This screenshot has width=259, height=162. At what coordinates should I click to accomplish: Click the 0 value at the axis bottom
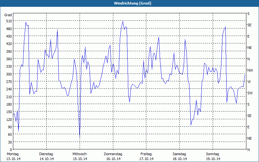(10, 150)
